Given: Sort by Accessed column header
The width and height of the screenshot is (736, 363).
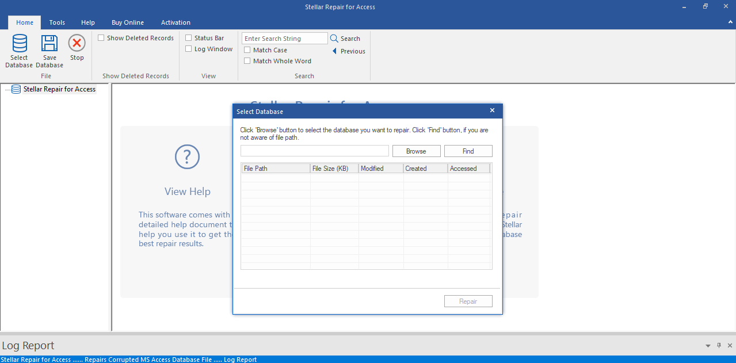Looking at the screenshot, I should coord(468,169).
